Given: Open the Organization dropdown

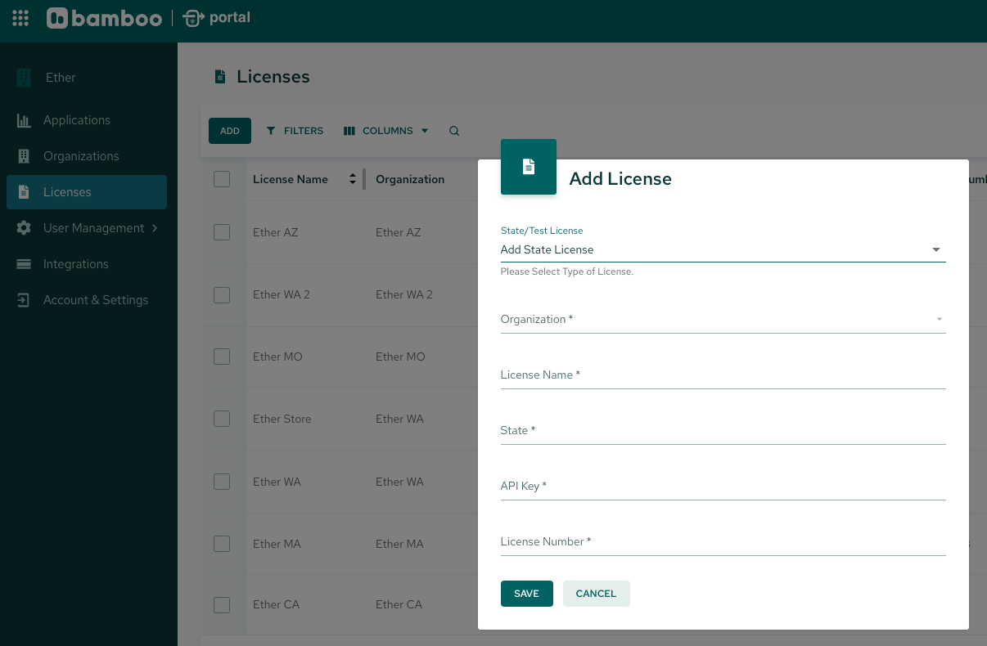Looking at the screenshot, I should (x=723, y=319).
